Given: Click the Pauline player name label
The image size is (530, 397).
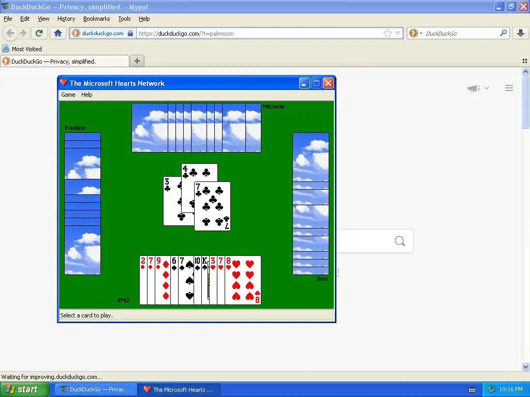Looking at the screenshot, I should tap(76, 128).
